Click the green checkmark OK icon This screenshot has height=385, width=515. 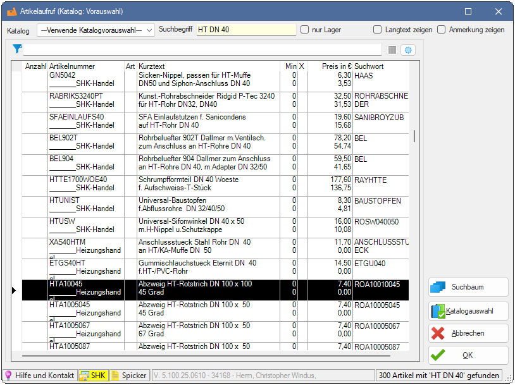coord(438,355)
